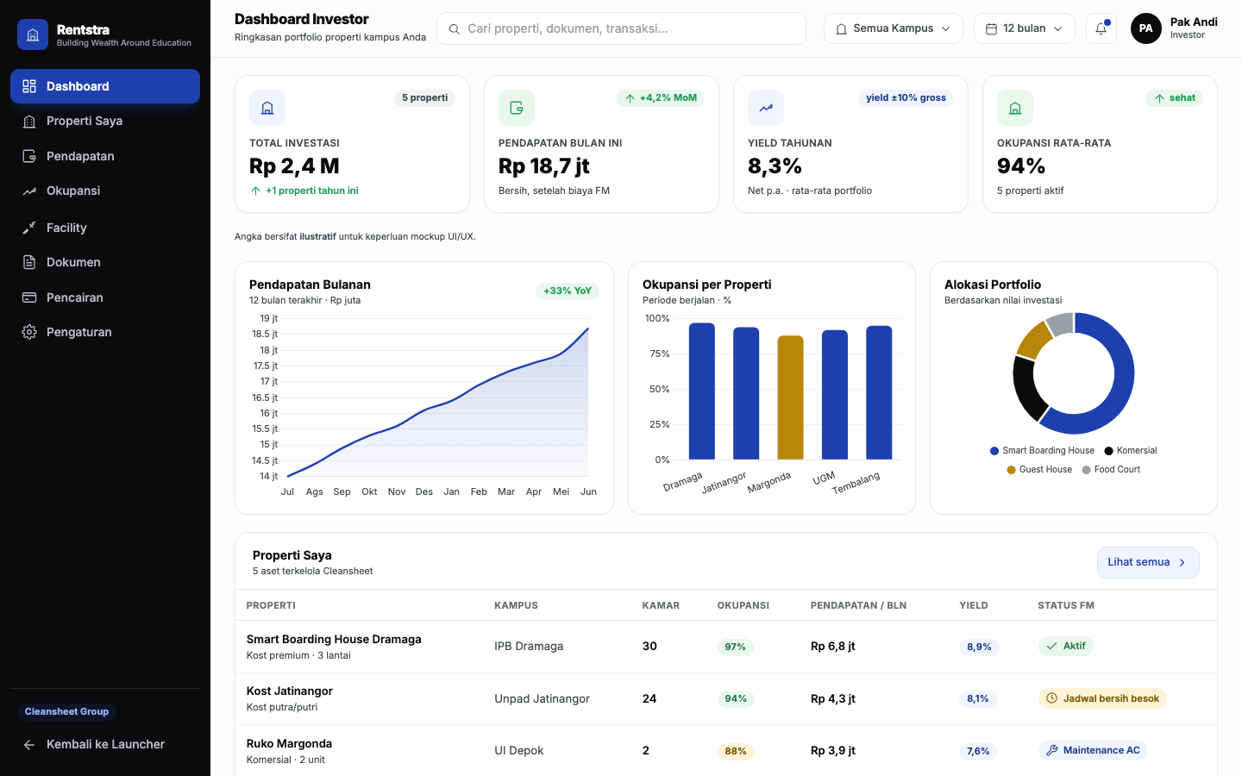Click the Dramaga occupancy bar
The height and width of the screenshot is (776, 1242).
[702, 391]
